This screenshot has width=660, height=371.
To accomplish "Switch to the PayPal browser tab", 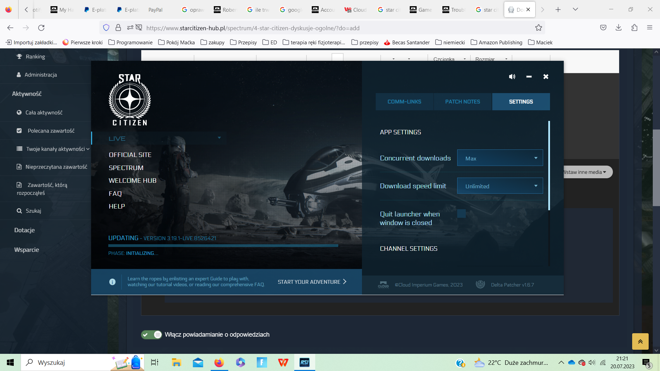I will [x=155, y=10].
